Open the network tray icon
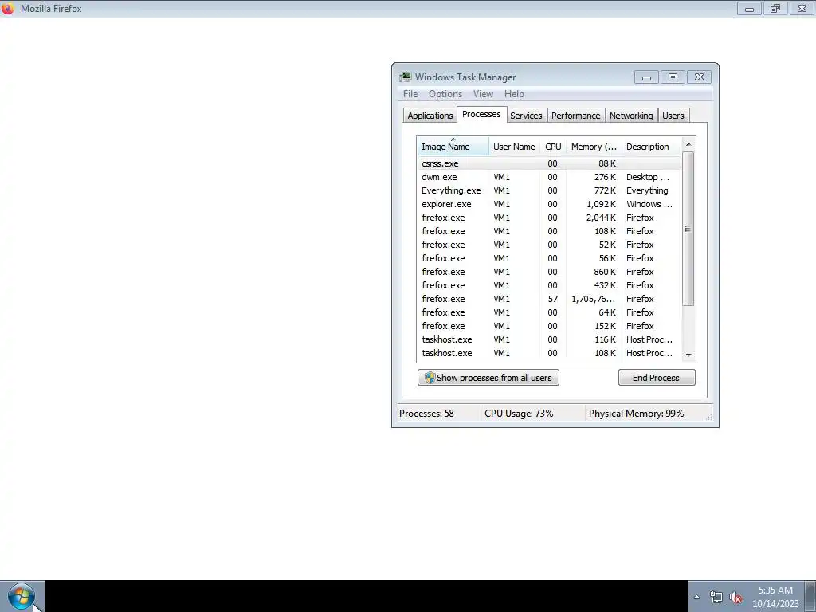The image size is (816, 612). click(x=716, y=598)
